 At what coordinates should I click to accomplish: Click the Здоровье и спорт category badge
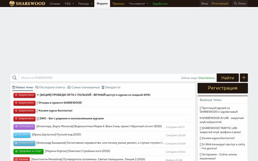point(29,151)
